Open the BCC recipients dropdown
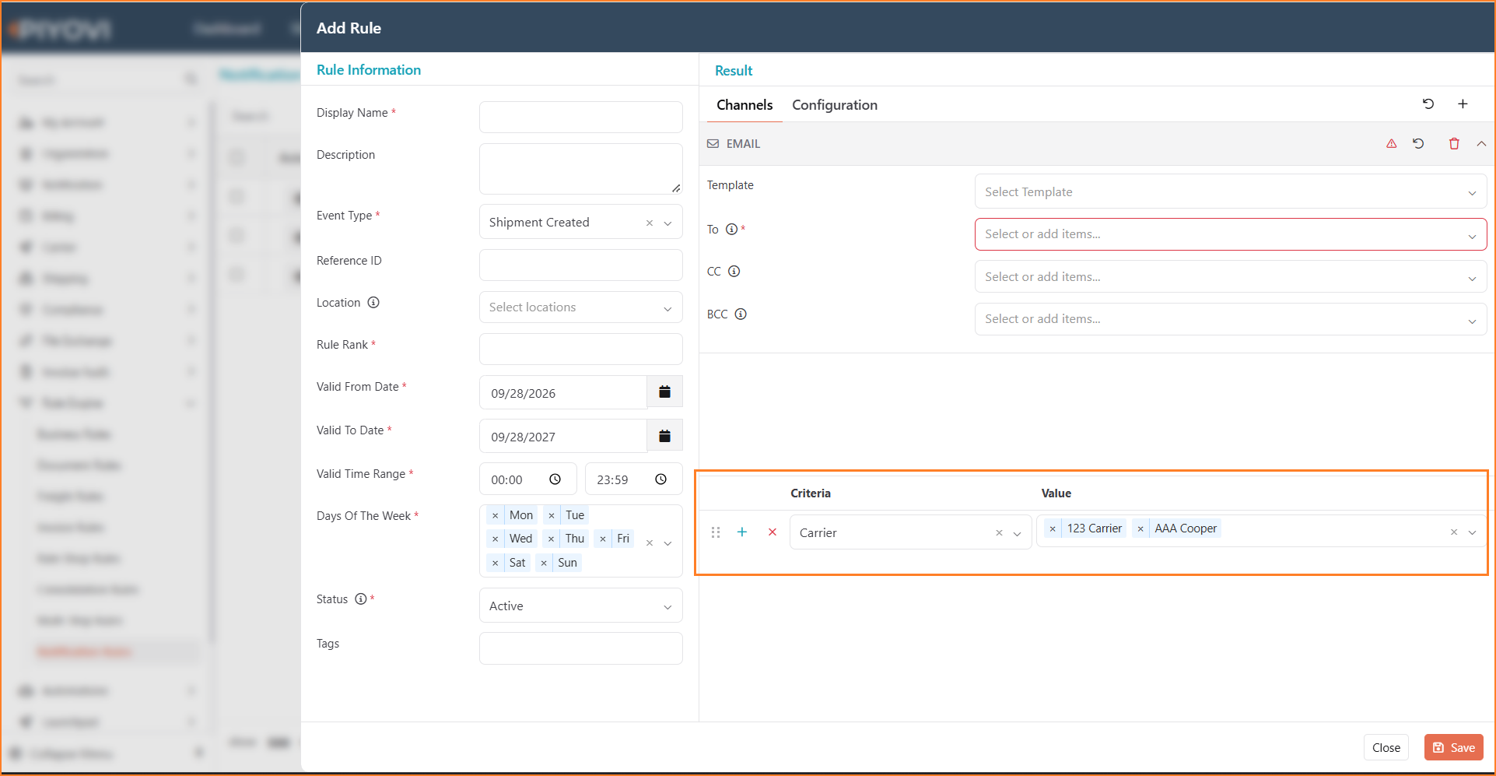1496x776 pixels. [1230, 319]
